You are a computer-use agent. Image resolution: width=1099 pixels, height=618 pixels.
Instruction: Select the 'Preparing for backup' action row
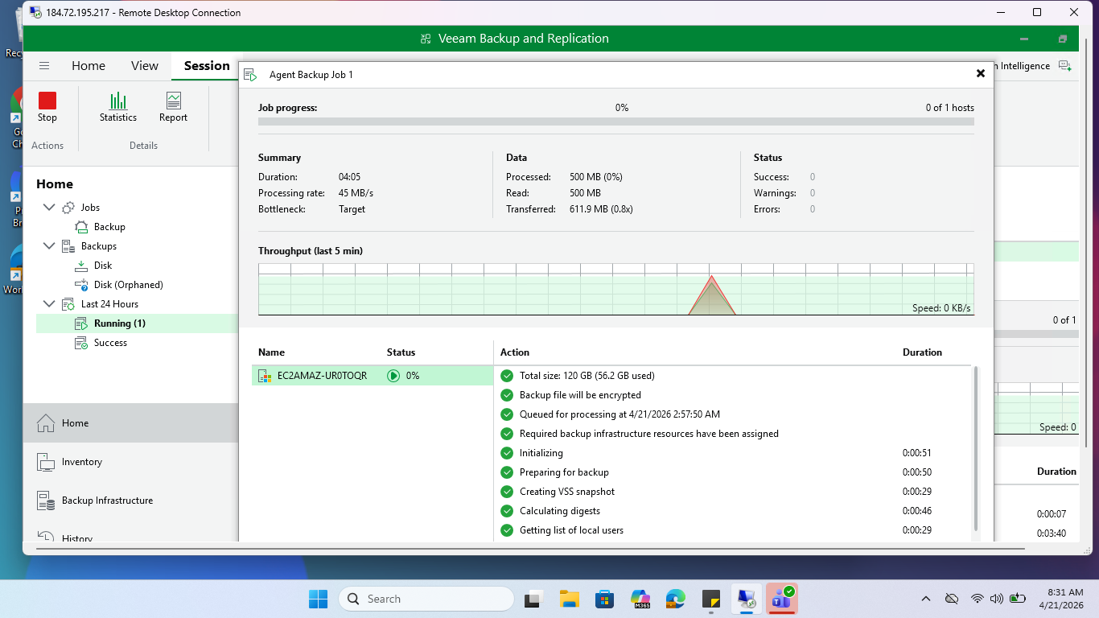pos(564,472)
